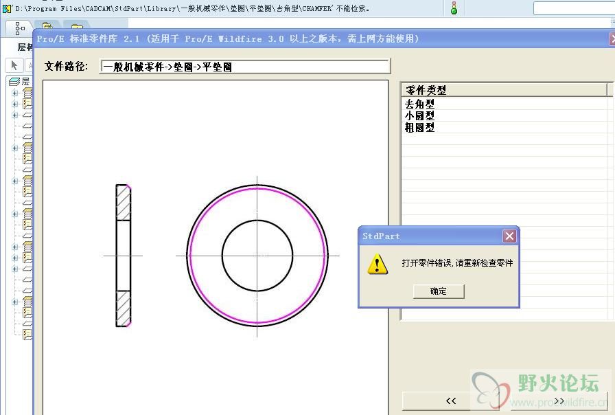Select 去角型 in the part type list
Image resolution: width=615 pixels, height=415 pixels.
(x=419, y=104)
